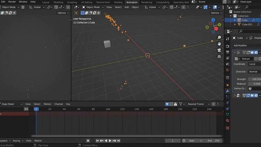Select Cube in the outliner
Screen dimensions: 261x147
pyautogui.click(x=245, y=20)
